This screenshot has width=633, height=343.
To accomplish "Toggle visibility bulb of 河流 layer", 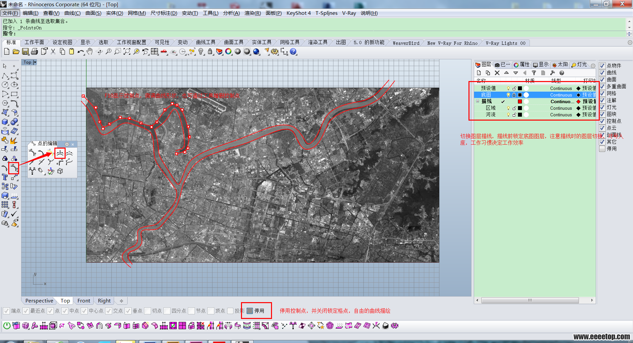I will [x=508, y=115].
